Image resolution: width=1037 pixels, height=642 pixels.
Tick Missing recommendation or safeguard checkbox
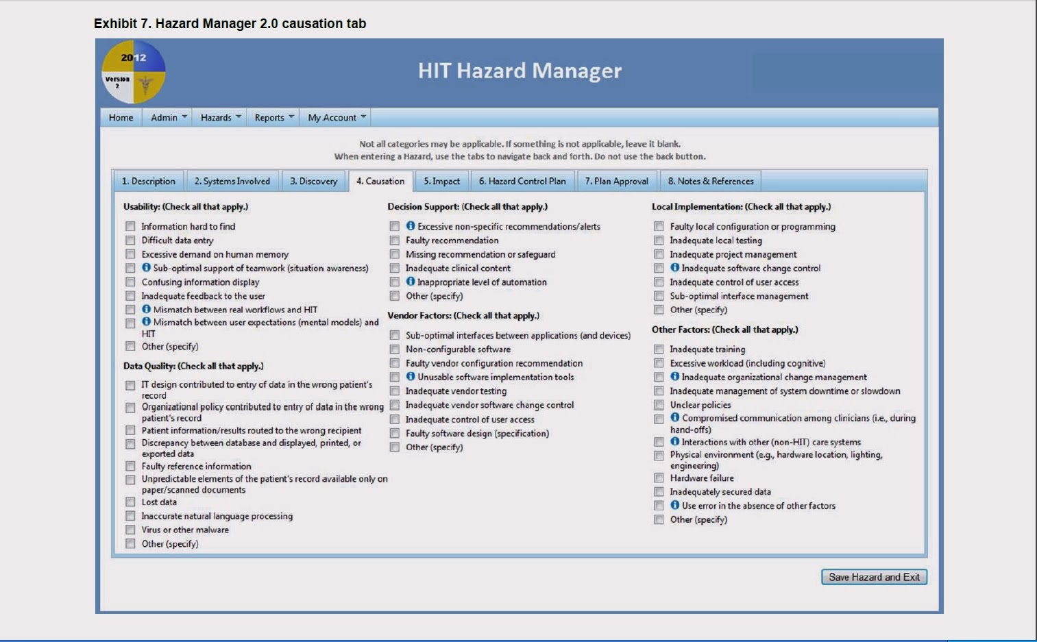pos(395,254)
